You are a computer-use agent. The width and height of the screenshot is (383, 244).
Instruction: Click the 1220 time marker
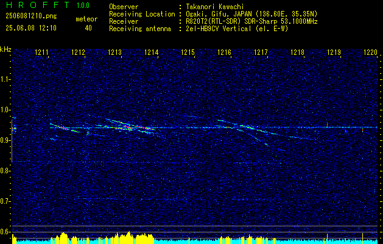371,52
